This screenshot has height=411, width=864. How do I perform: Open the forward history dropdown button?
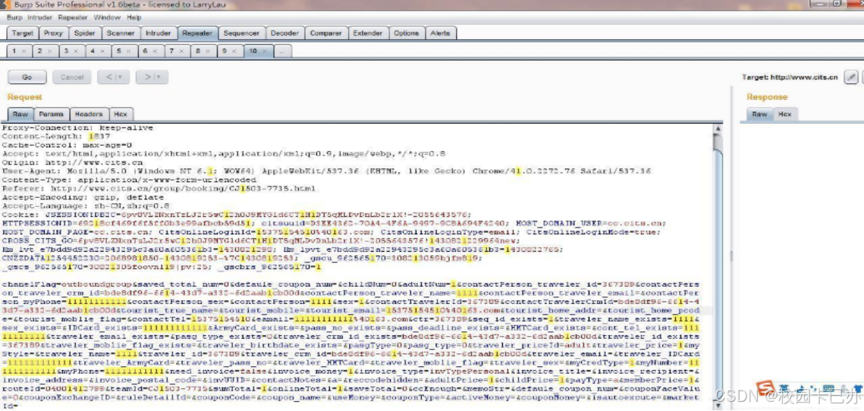152,77
